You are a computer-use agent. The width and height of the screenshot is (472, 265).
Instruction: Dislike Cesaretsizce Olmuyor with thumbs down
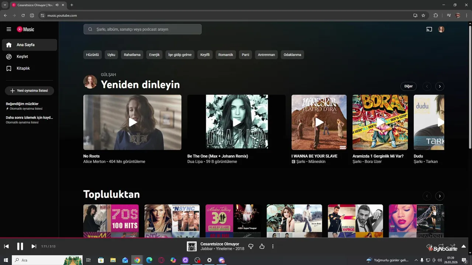pos(251,246)
